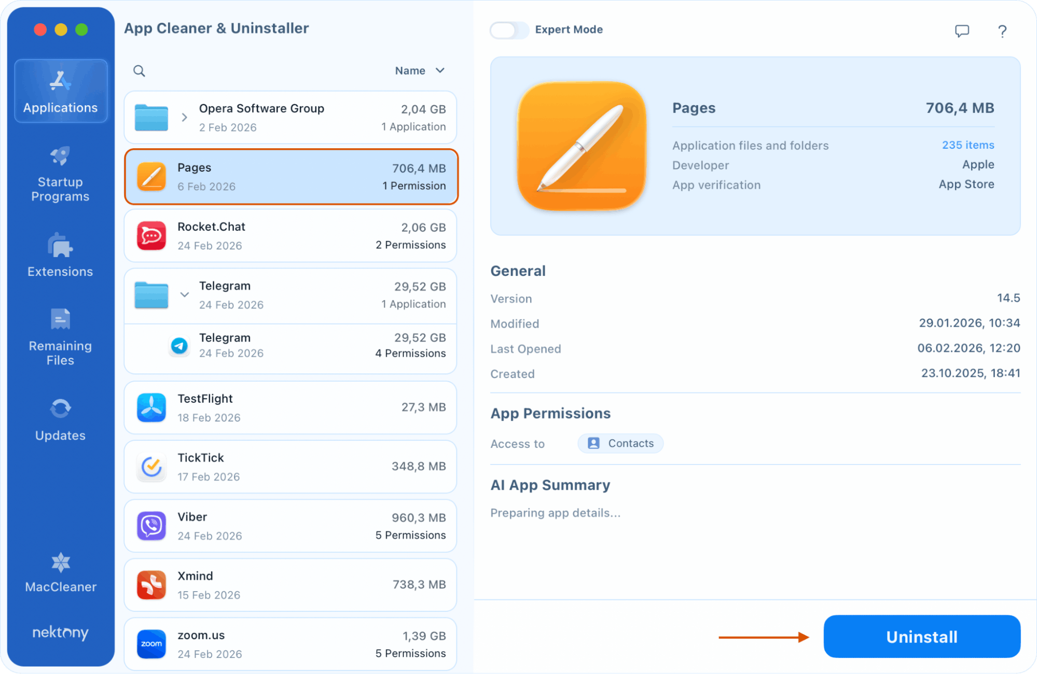This screenshot has width=1037, height=674.
Task: Open the feedback chat bubble icon
Action: (x=962, y=31)
